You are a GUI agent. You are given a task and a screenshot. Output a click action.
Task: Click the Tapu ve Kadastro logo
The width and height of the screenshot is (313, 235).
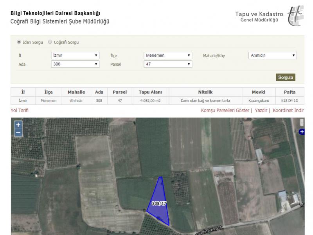click(x=295, y=16)
